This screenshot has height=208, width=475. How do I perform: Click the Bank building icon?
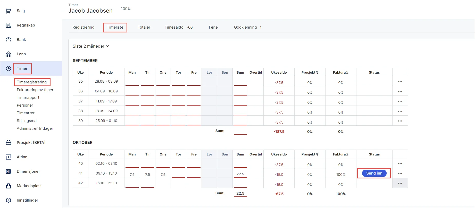coord(9,40)
